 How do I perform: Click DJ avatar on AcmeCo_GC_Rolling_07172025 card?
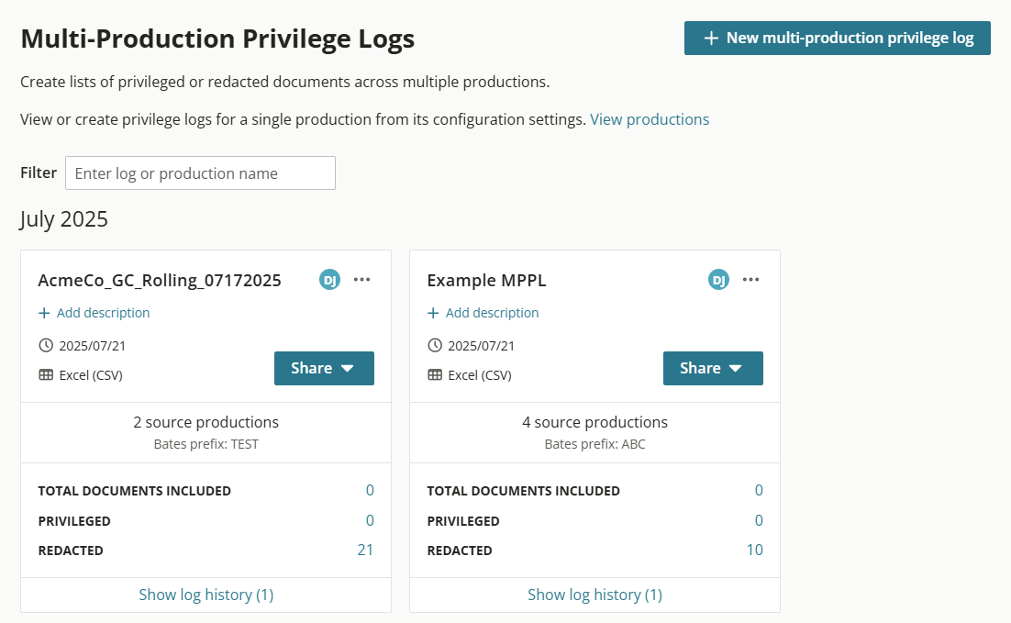(x=329, y=280)
